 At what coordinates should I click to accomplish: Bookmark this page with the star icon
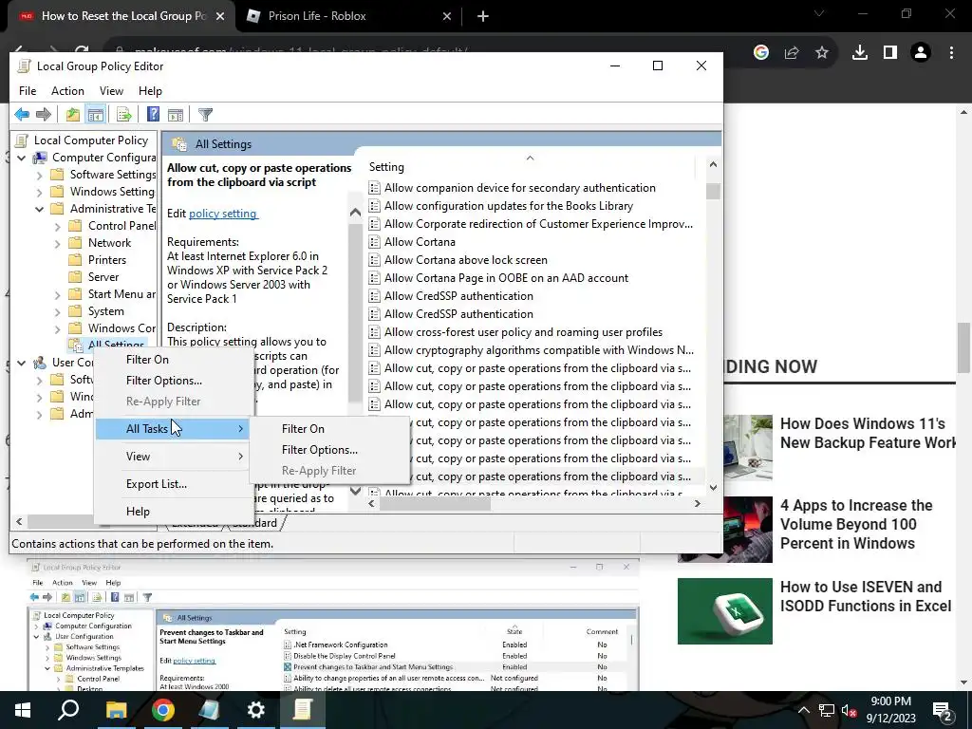[x=822, y=53]
